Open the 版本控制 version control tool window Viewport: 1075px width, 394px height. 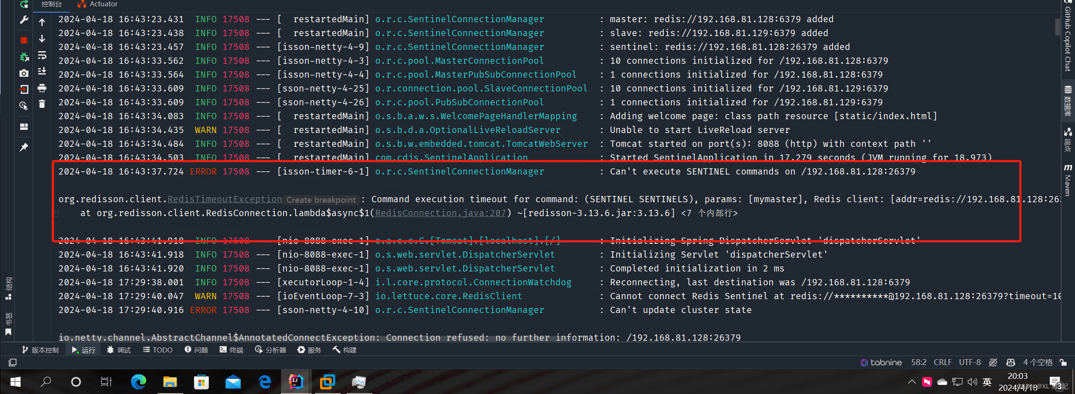(40, 350)
